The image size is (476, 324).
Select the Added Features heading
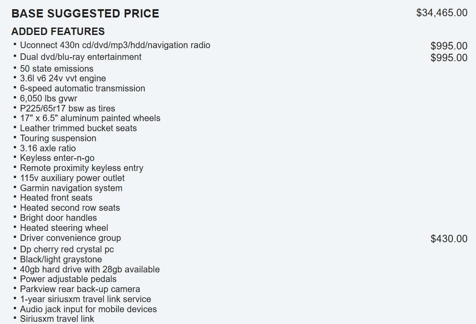coord(58,31)
